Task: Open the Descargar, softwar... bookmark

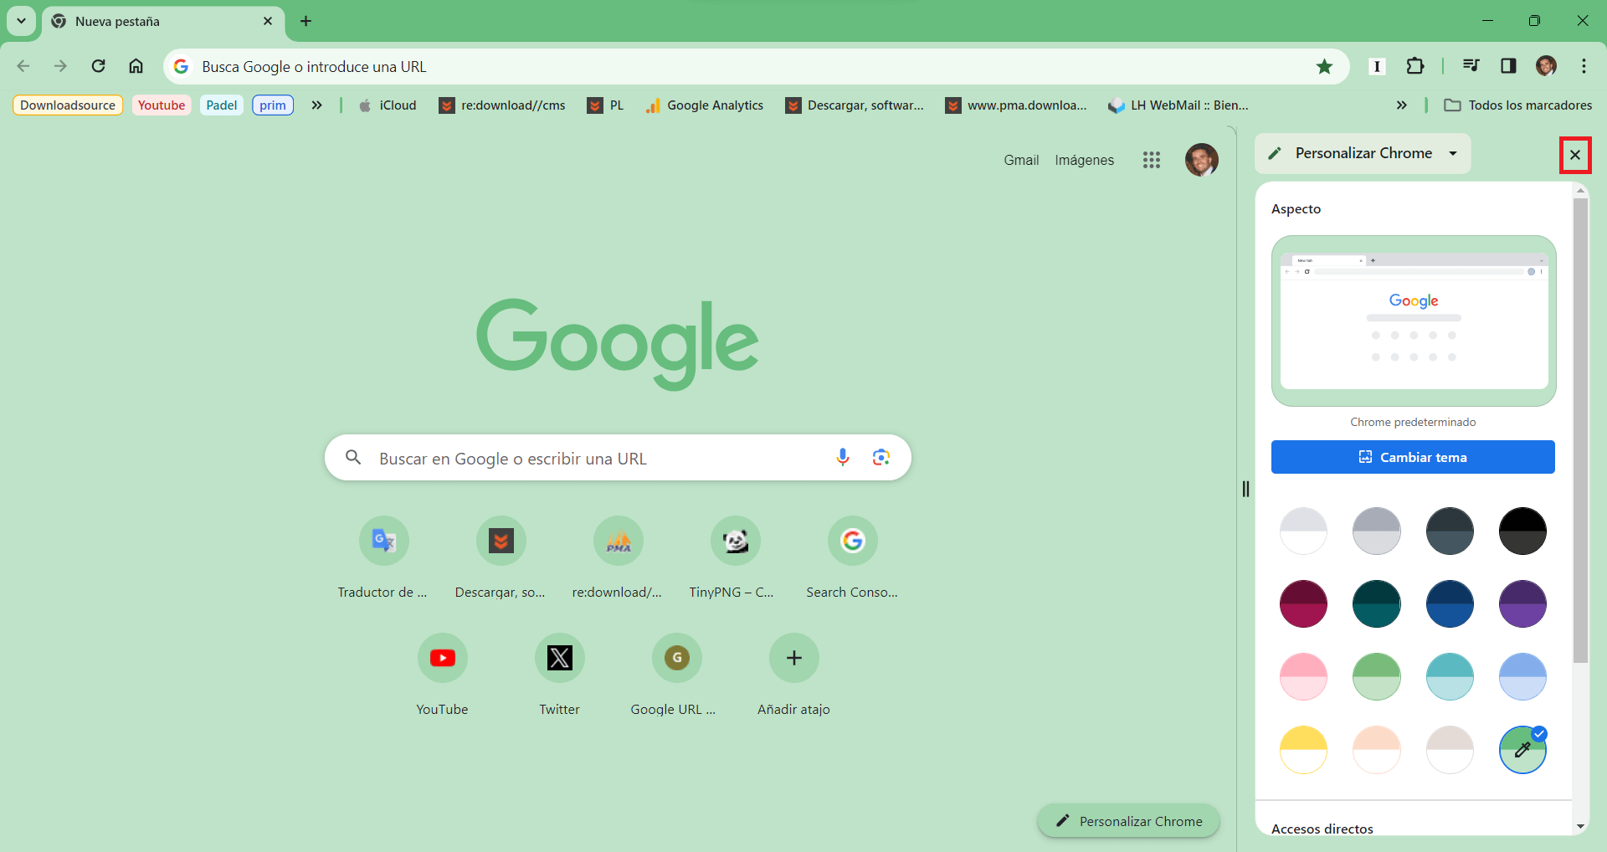Action: 855,105
